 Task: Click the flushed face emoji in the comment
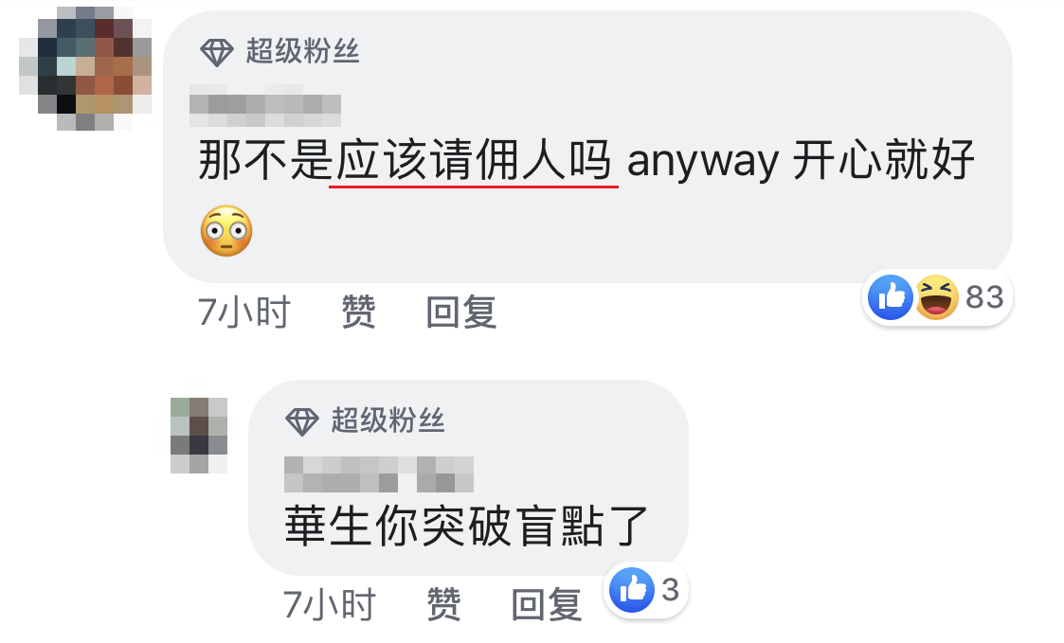click(x=226, y=231)
